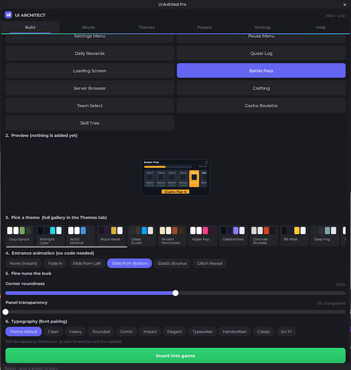Close the UI Architect Pro window
351x370 pixels.
(345, 5)
